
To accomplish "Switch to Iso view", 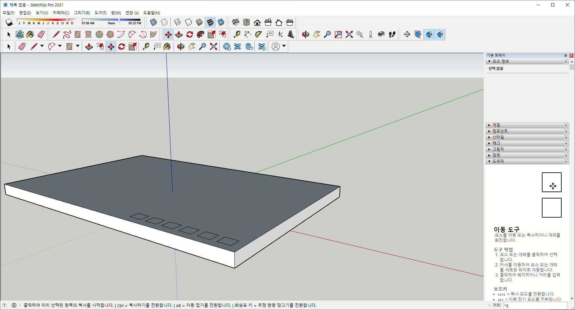I will (x=236, y=22).
